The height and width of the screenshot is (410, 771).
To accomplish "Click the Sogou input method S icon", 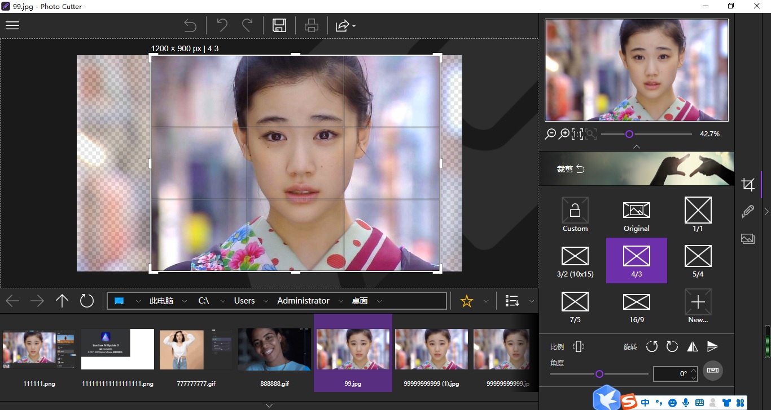I will [629, 402].
